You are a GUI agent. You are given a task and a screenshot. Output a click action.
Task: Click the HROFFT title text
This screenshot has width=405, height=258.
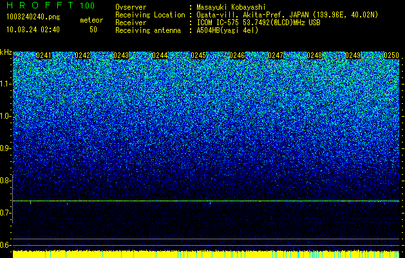40,5
